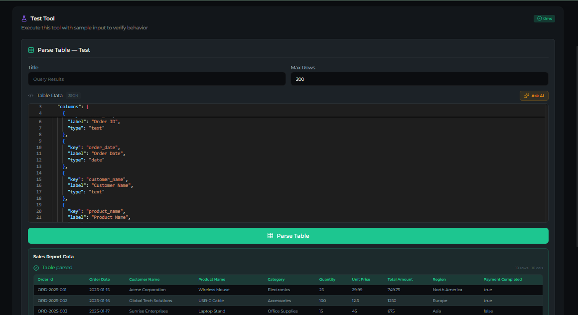Click the "label": "Order ID" line

[x=94, y=121]
